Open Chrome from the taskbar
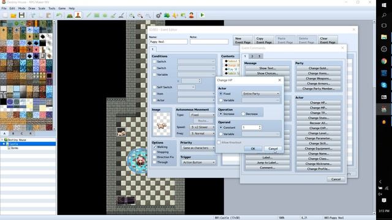 click(384, 61)
